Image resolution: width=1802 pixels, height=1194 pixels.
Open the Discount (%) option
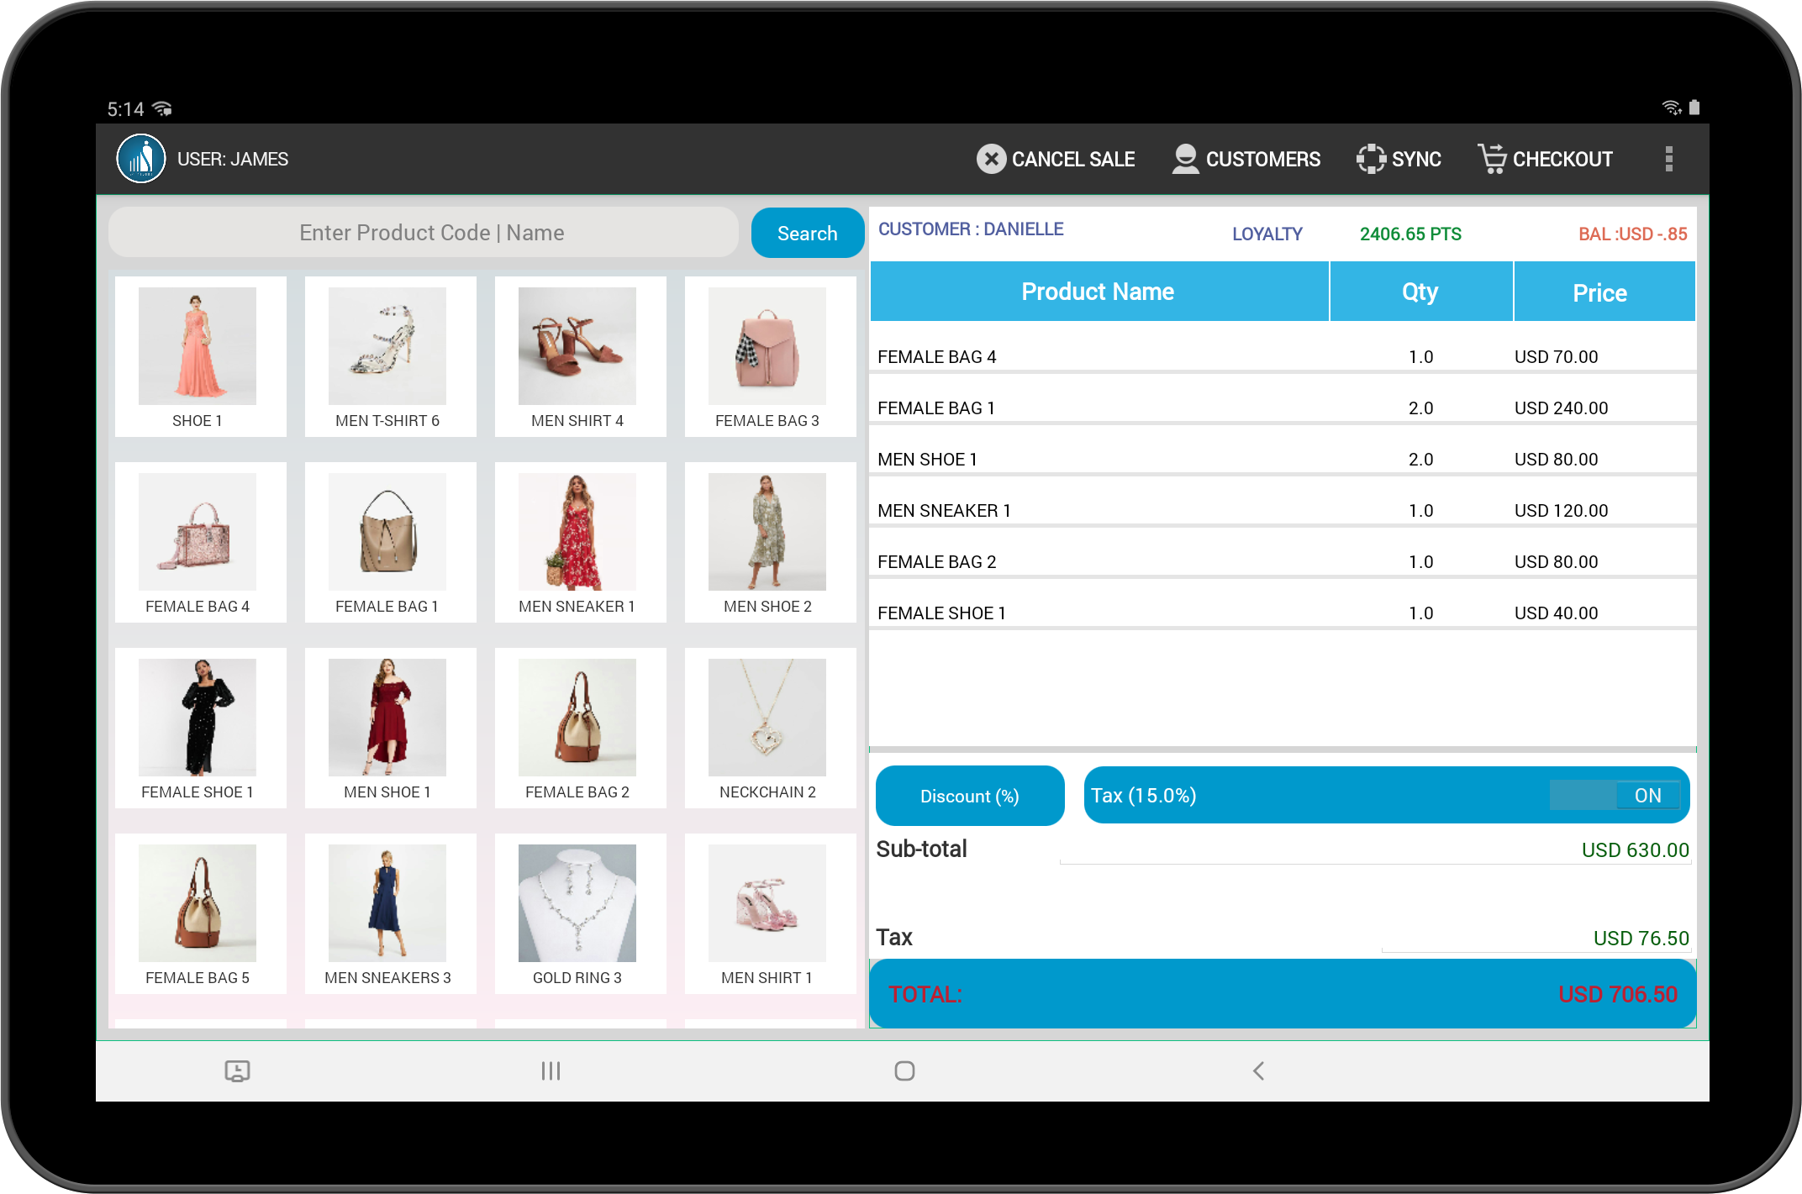click(970, 796)
